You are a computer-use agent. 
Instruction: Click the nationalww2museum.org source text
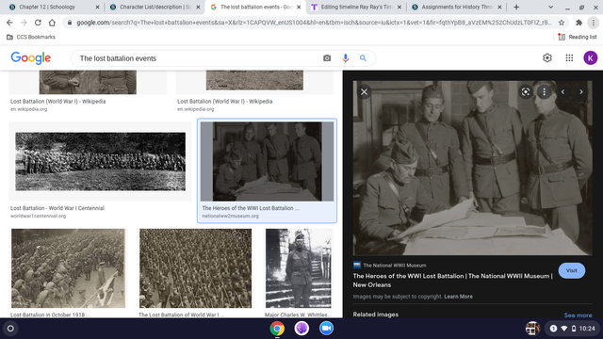(x=230, y=216)
